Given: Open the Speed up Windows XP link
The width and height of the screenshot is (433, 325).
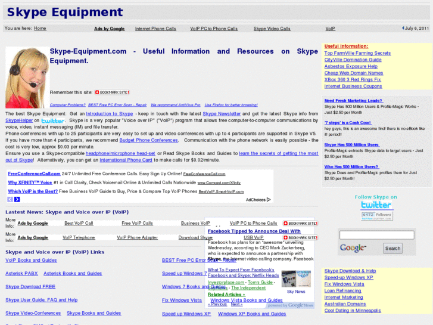Looking at the screenshot, I should [x=186, y=314].
